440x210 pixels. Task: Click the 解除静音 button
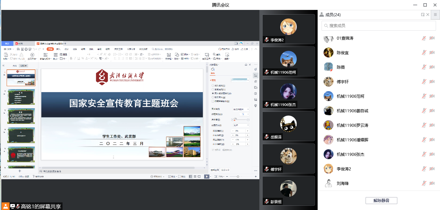tap(381, 200)
